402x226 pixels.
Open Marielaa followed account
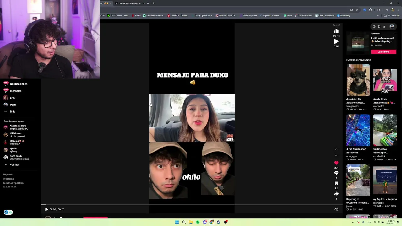click(x=14, y=142)
